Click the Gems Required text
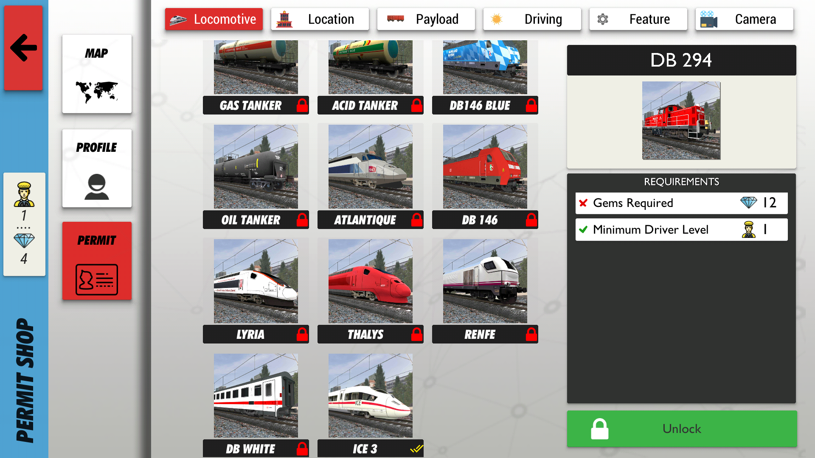The height and width of the screenshot is (458, 815). click(633, 203)
